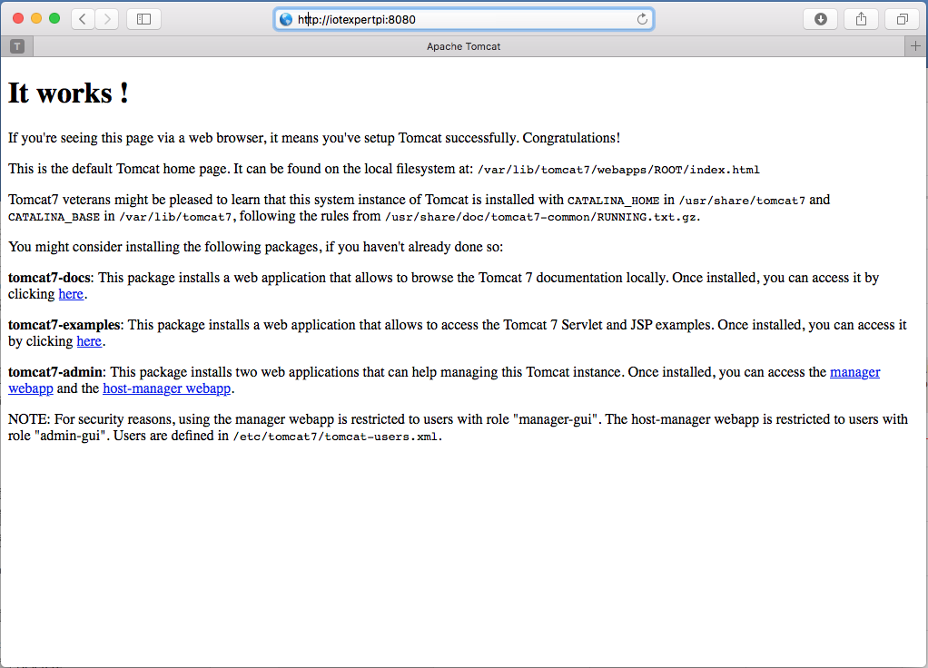Click the pinned T tab icon
The image size is (928, 668).
[x=17, y=46]
